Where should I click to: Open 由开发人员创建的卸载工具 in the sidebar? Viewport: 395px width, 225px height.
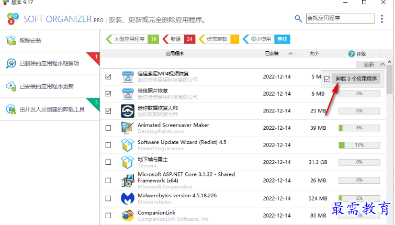point(50,109)
